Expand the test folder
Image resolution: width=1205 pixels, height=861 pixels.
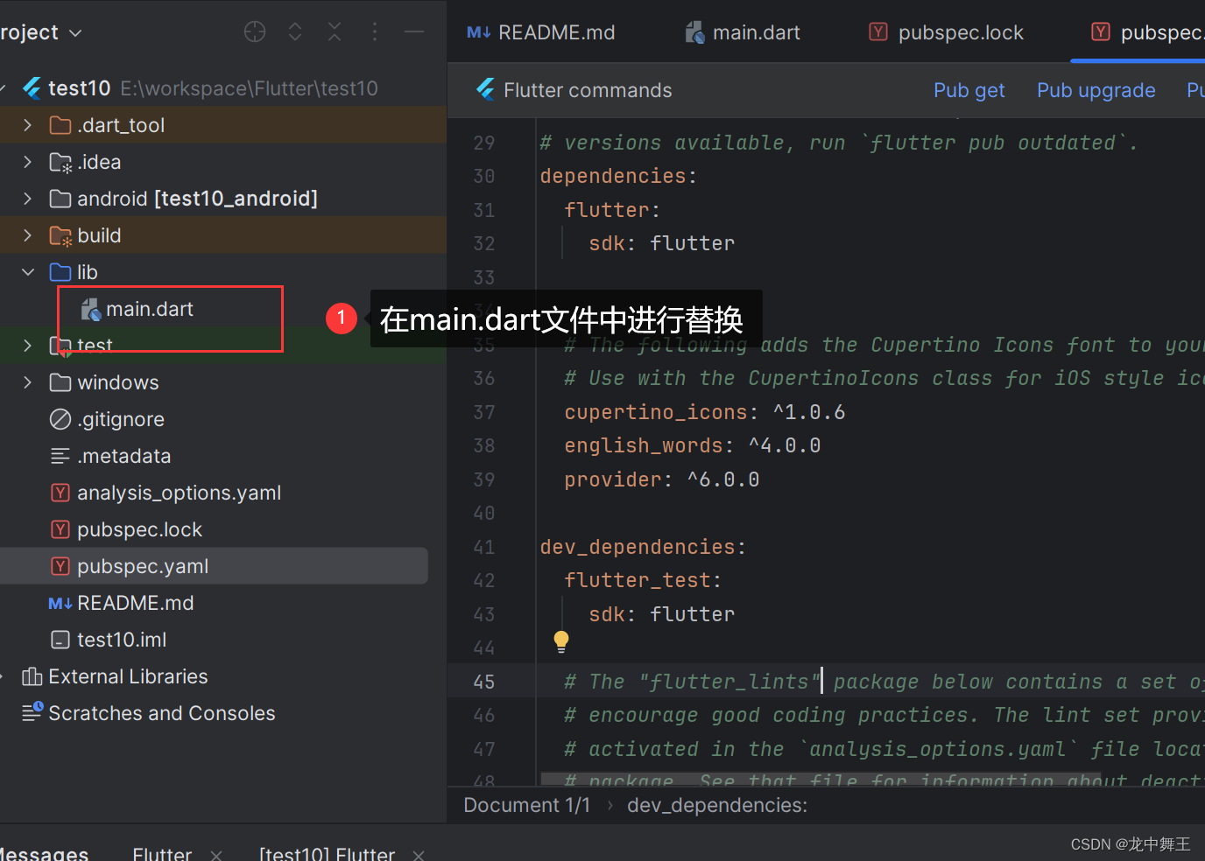28,346
